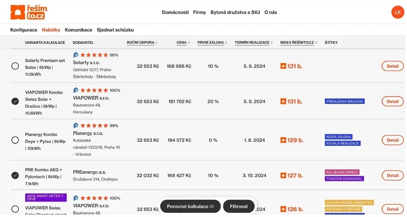Sort by Termín realizace column
The height and width of the screenshot is (217, 407).
coord(254,43)
